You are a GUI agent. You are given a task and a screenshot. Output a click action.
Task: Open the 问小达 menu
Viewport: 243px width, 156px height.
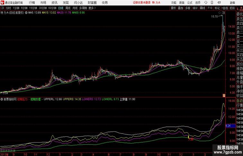pyautogui.click(x=78, y=3)
